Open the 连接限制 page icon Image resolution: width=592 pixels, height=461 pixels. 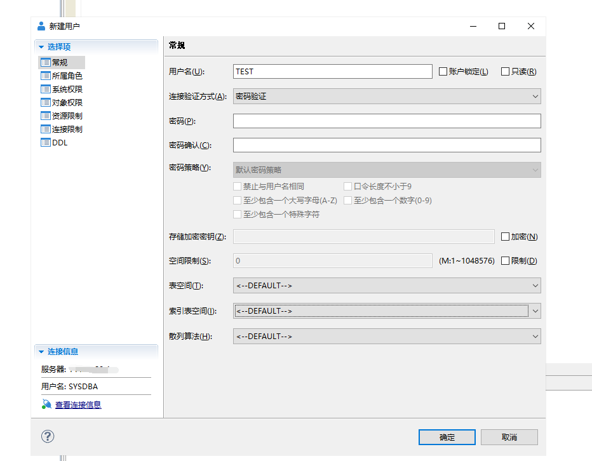pyautogui.click(x=45, y=129)
